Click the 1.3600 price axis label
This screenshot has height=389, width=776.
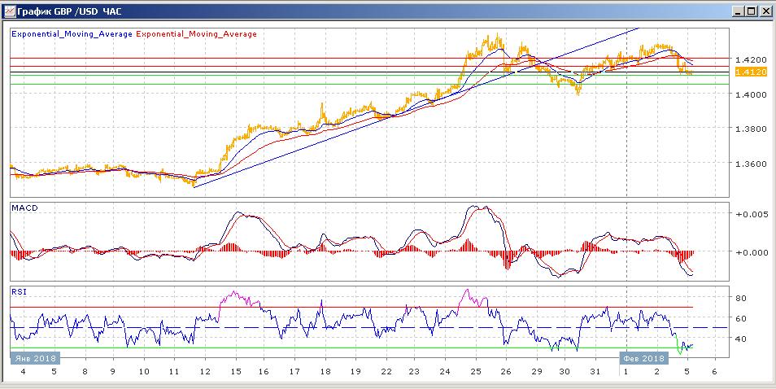coord(748,164)
